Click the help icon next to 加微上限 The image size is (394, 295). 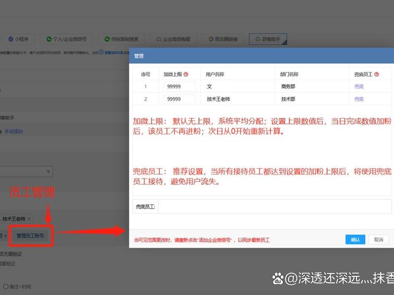tap(186, 74)
